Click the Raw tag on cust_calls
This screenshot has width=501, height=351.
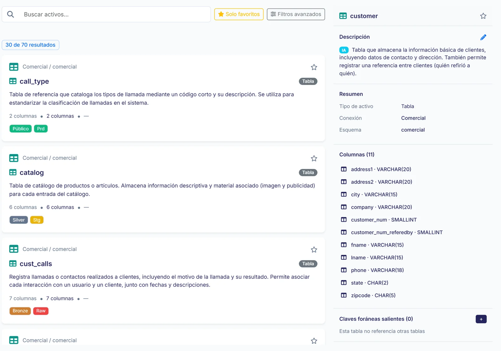point(41,311)
